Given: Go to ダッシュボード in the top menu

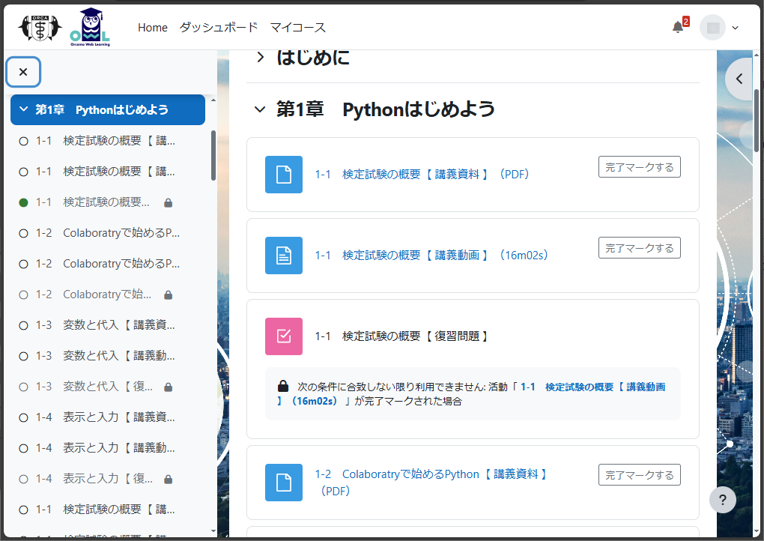Looking at the screenshot, I should tap(219, 28).
